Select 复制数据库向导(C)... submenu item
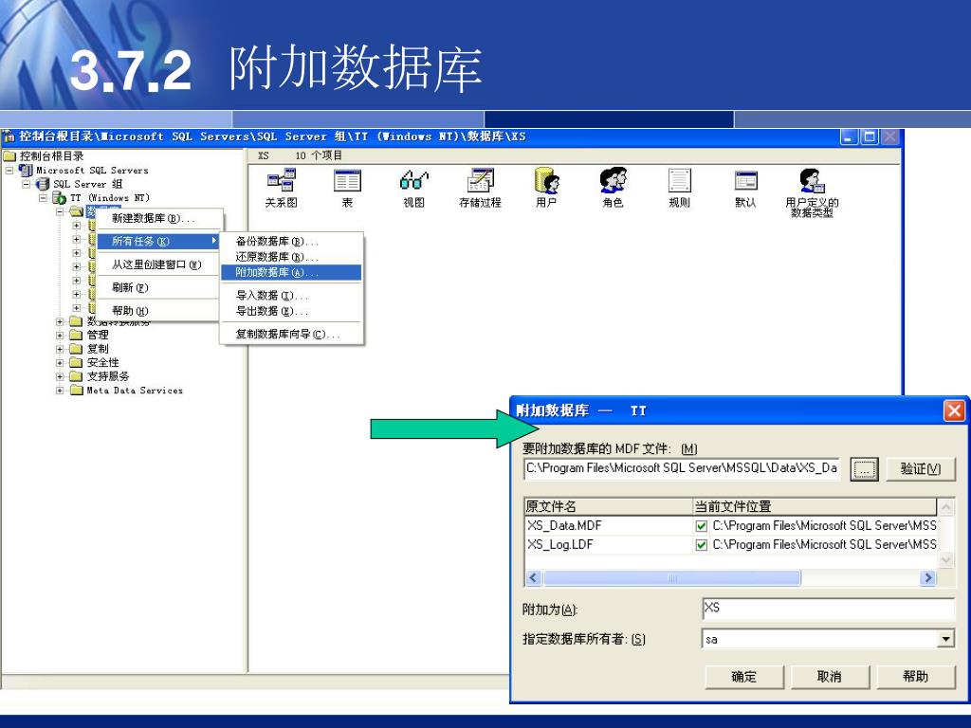The height and width of the screenshot is (728, 971). [291, 335]
